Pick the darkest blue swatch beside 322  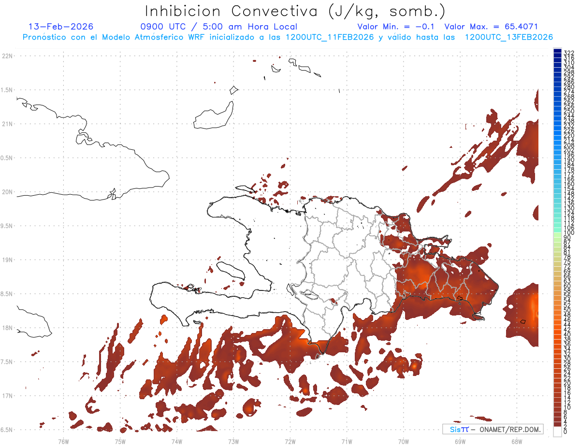click(x=557, y=51)
